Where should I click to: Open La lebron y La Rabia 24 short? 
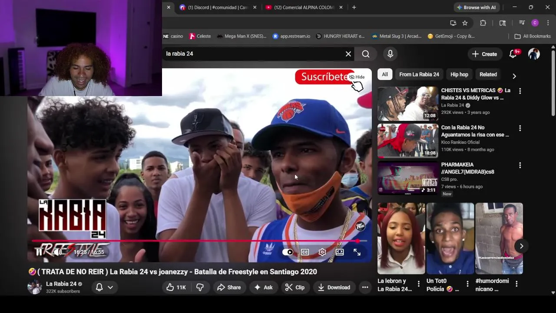[401, 238]
